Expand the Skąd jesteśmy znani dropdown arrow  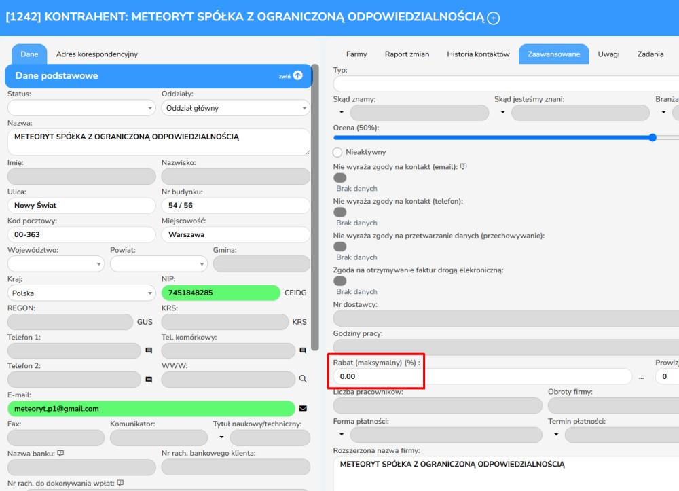tap(502, 113)
